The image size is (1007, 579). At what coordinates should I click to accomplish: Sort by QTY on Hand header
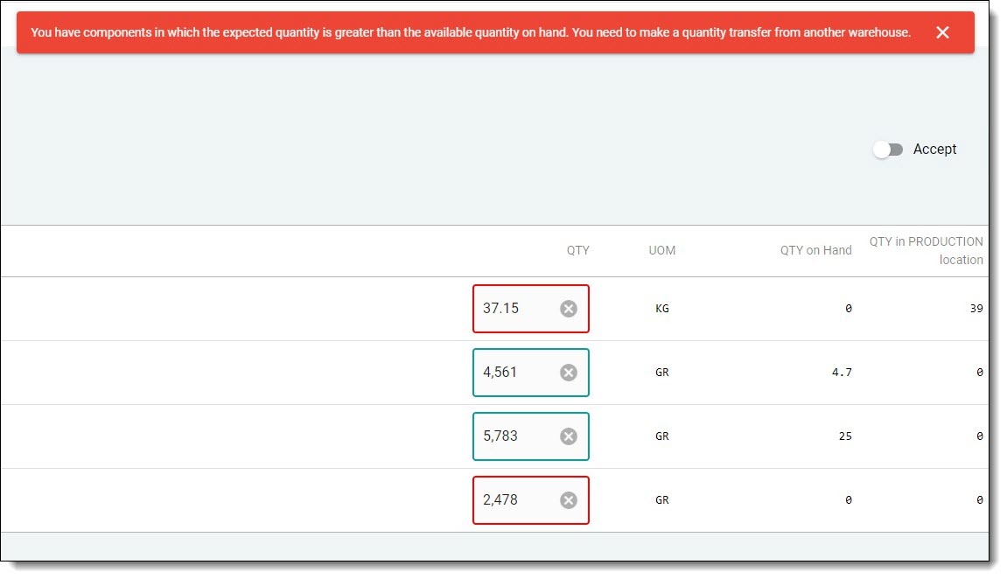pos(815,250)
